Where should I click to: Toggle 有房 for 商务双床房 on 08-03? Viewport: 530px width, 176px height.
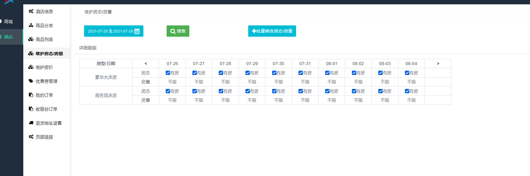pos(380,91)
